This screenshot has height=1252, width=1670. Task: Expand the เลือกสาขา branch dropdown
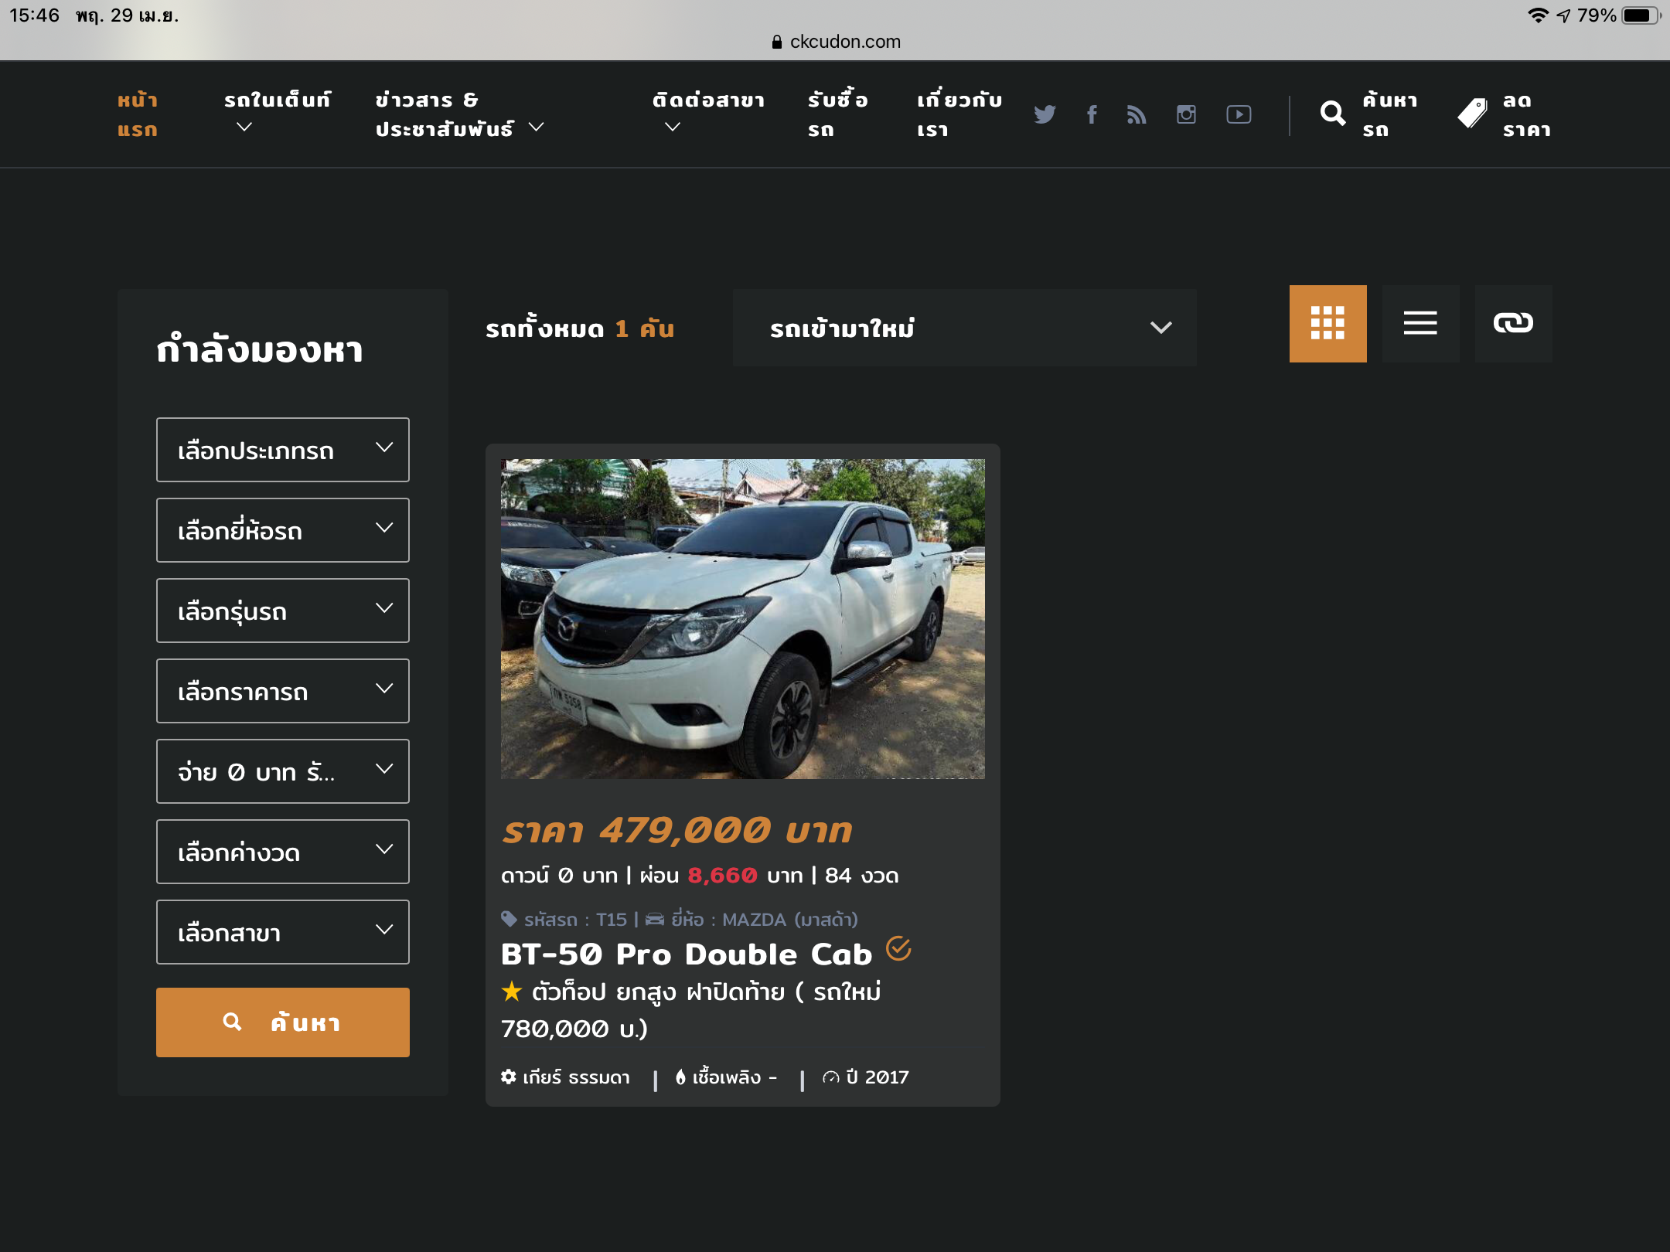[283, 932]
